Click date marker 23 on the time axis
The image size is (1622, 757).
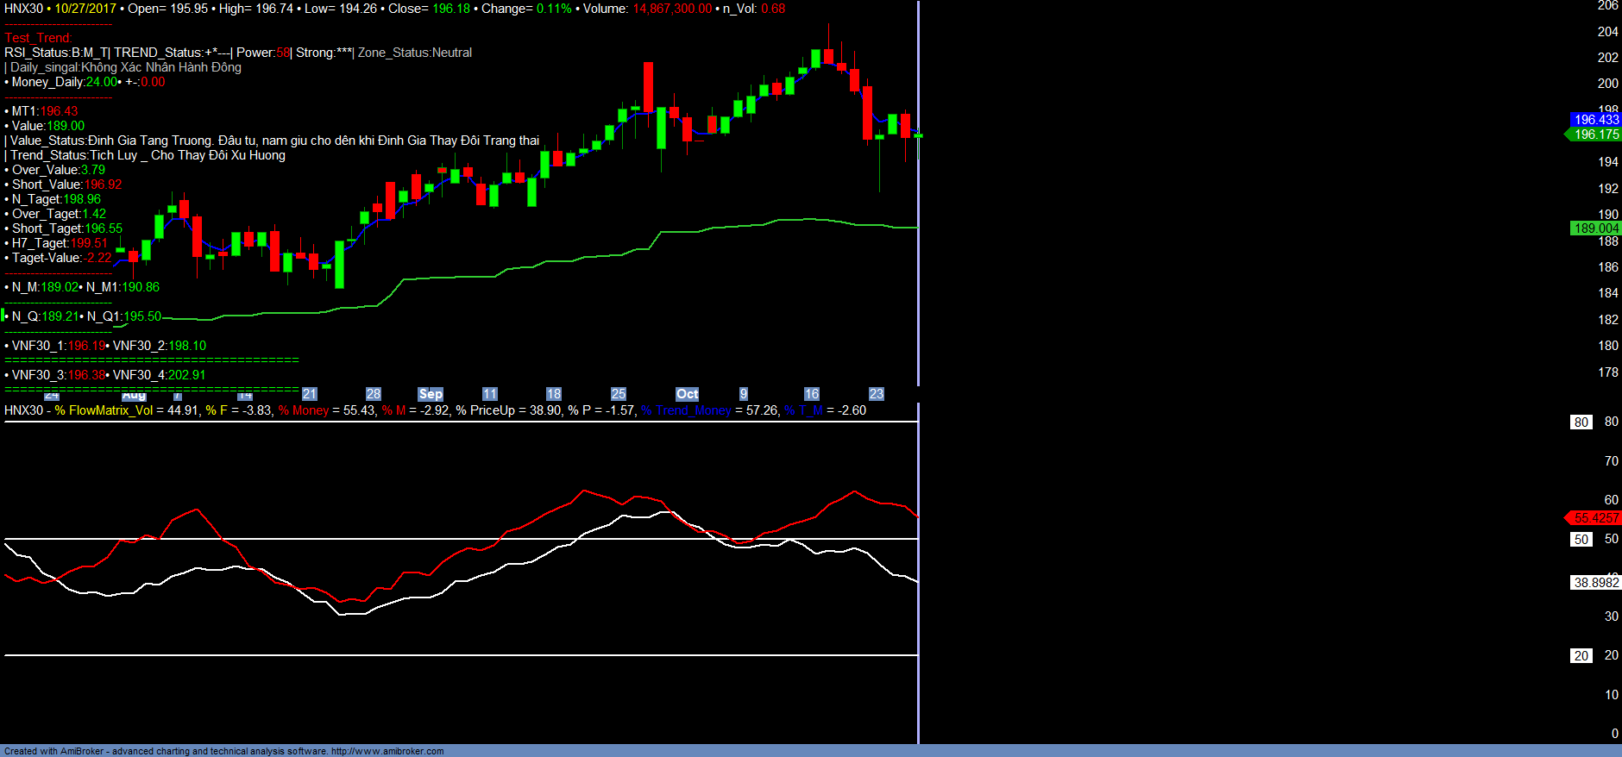(x=876, y=394)
